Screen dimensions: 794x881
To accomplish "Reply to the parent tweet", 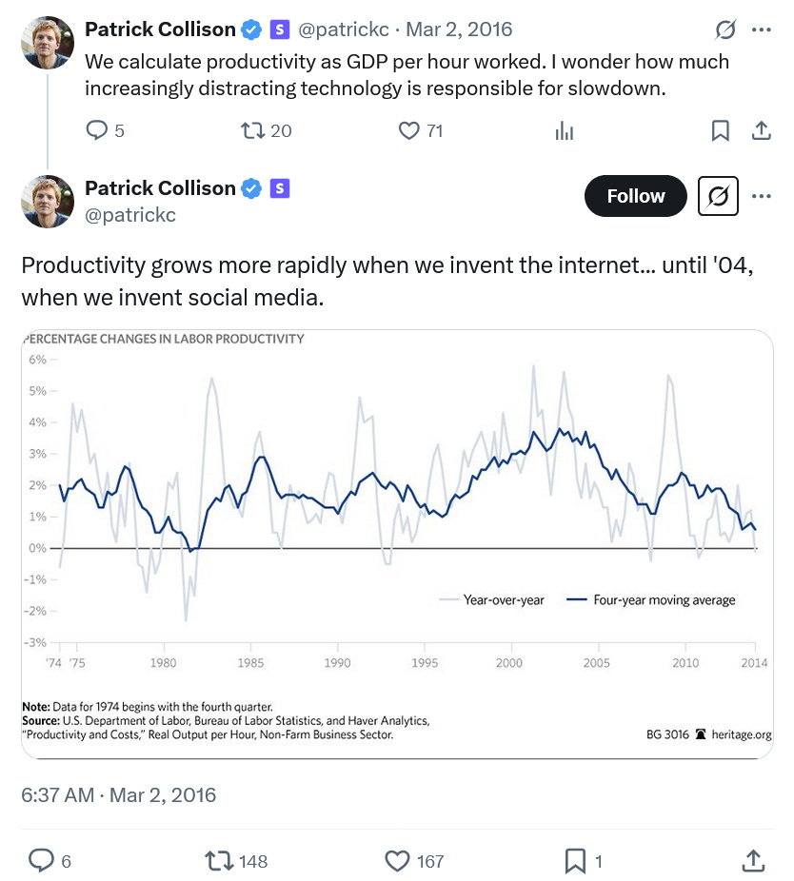I will coord(98,130).
